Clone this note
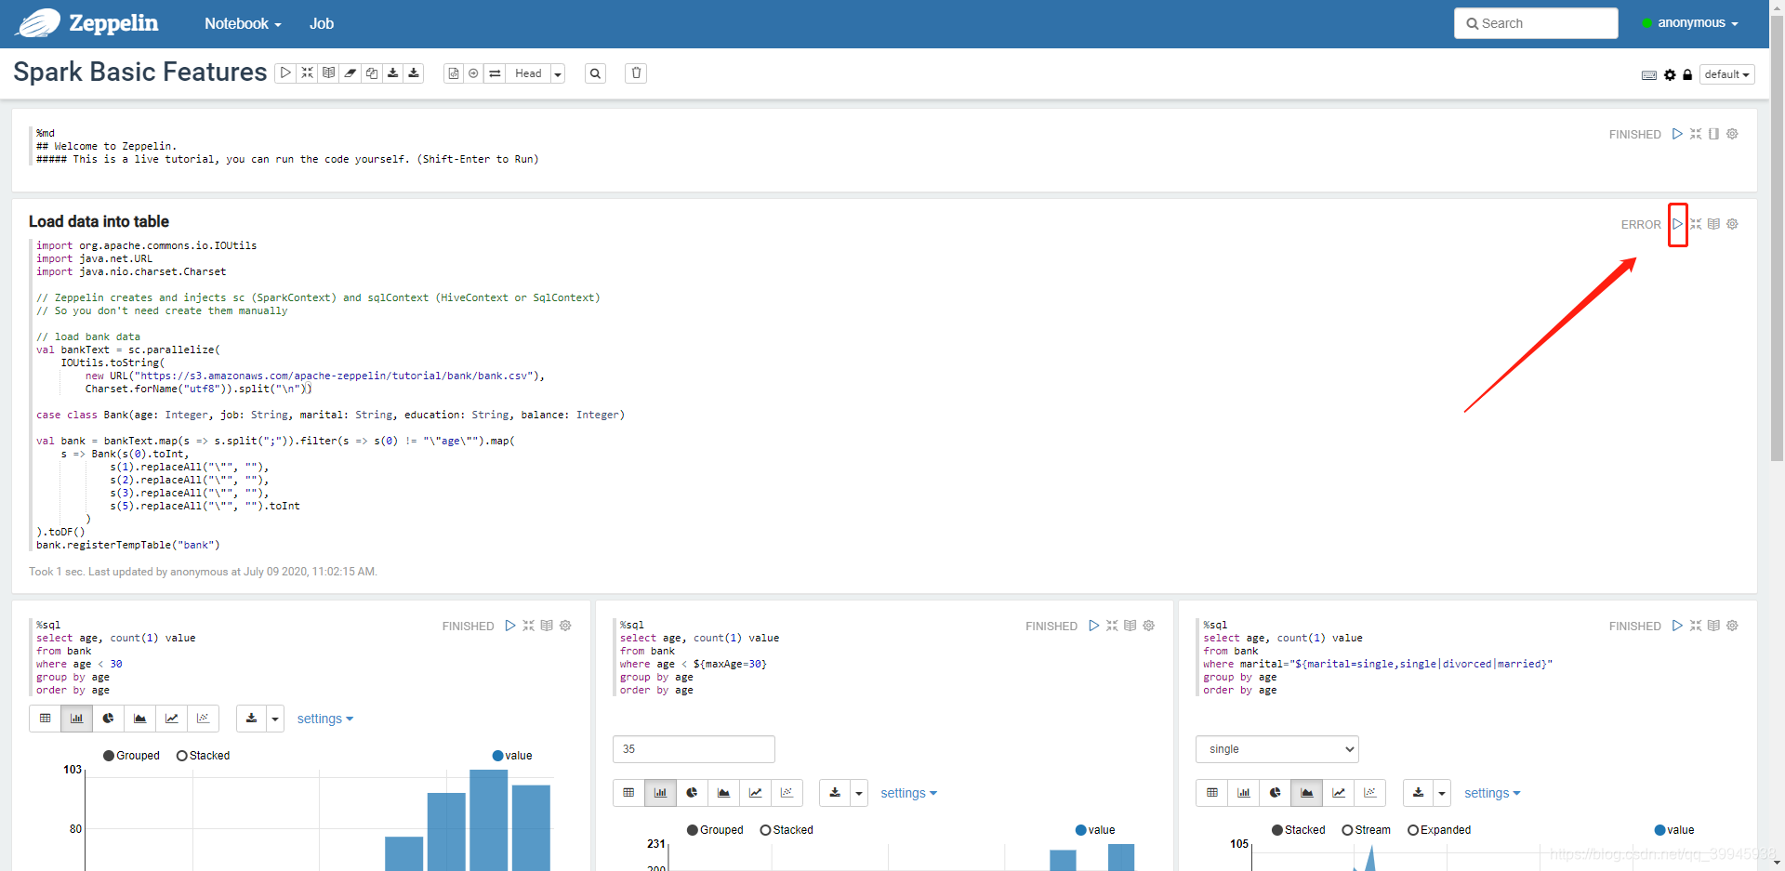This screenshot has width=1785, height=871. (371, 73)
